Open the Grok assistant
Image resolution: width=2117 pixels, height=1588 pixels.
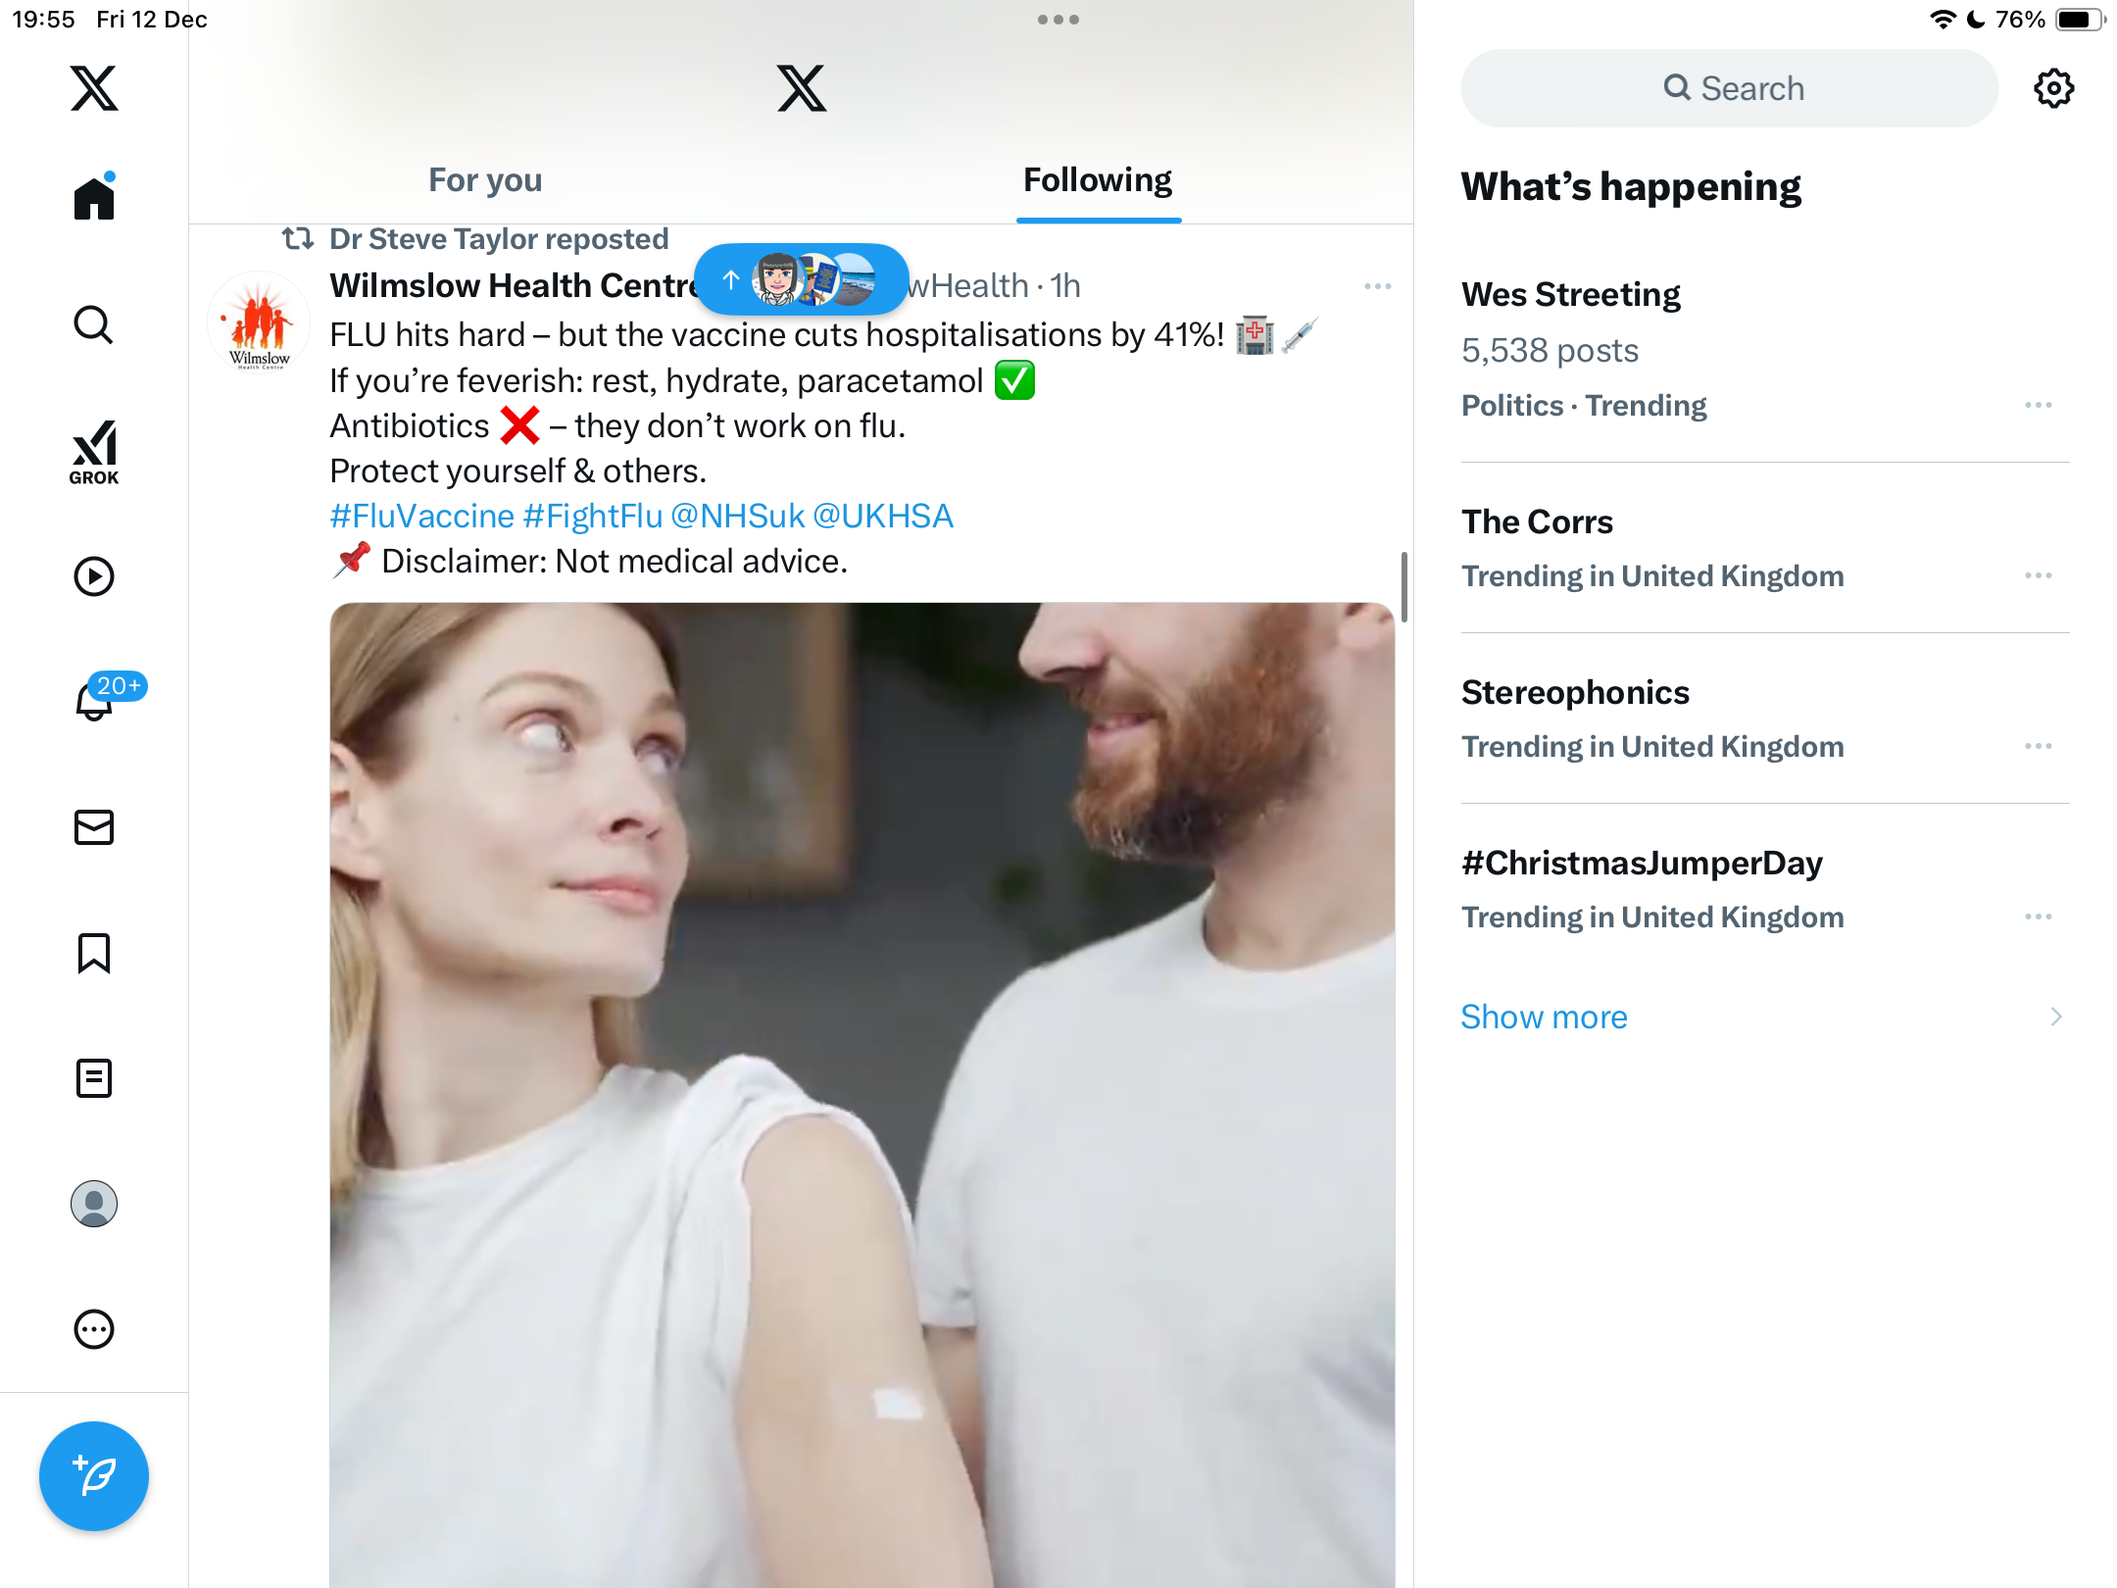pos(94,453)
